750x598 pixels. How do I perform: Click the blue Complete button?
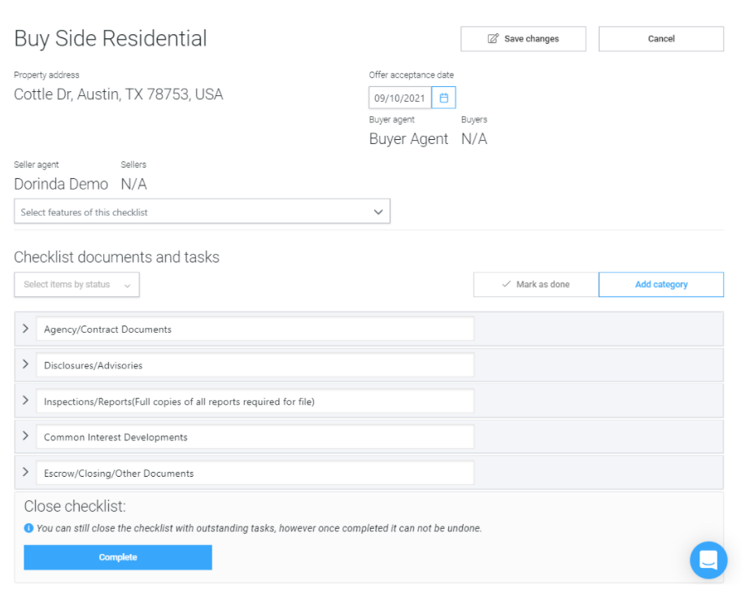tap(118, 557)
